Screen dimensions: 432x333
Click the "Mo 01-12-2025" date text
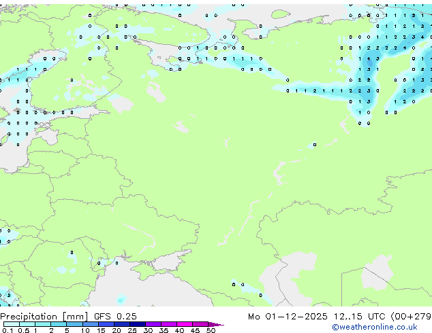point(288,317)
